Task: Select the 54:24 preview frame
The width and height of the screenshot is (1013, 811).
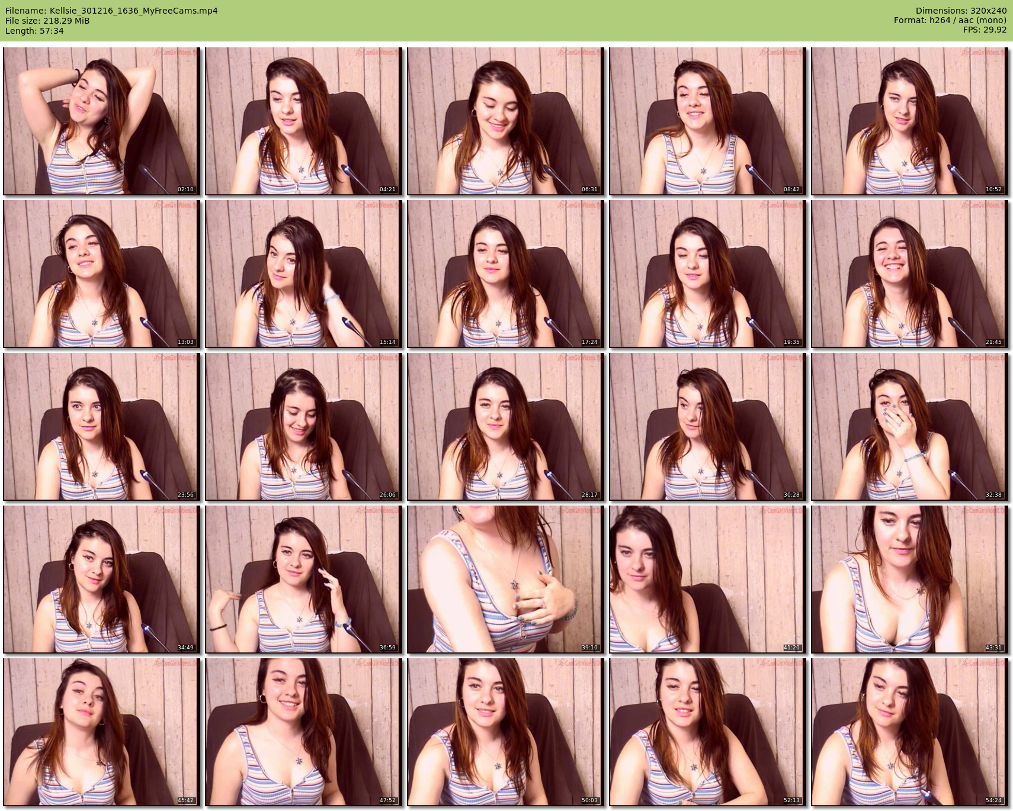Action: [910, 732]
